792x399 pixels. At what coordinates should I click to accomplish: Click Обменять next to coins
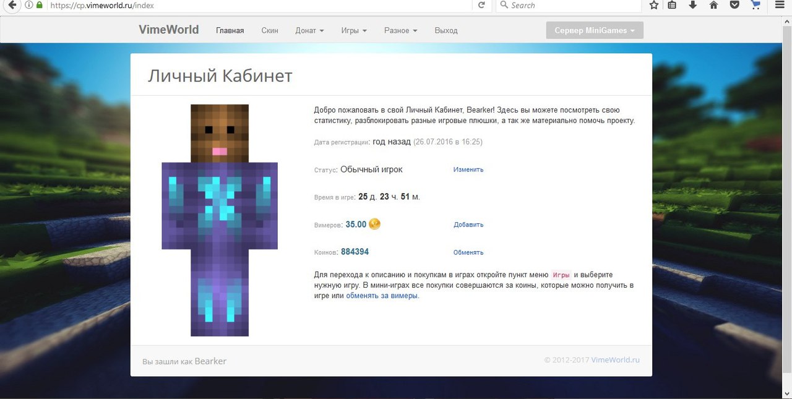468,252
